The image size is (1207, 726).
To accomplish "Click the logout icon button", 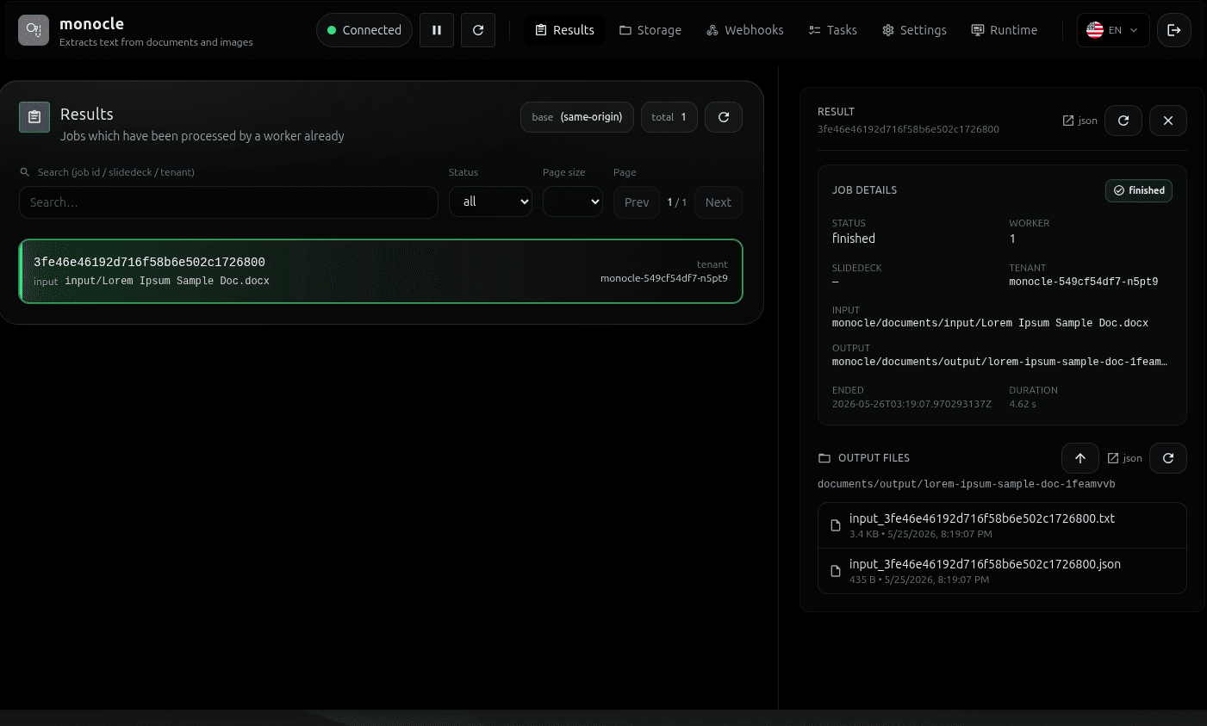I will pyautogui.click(x=1174, y=30).
